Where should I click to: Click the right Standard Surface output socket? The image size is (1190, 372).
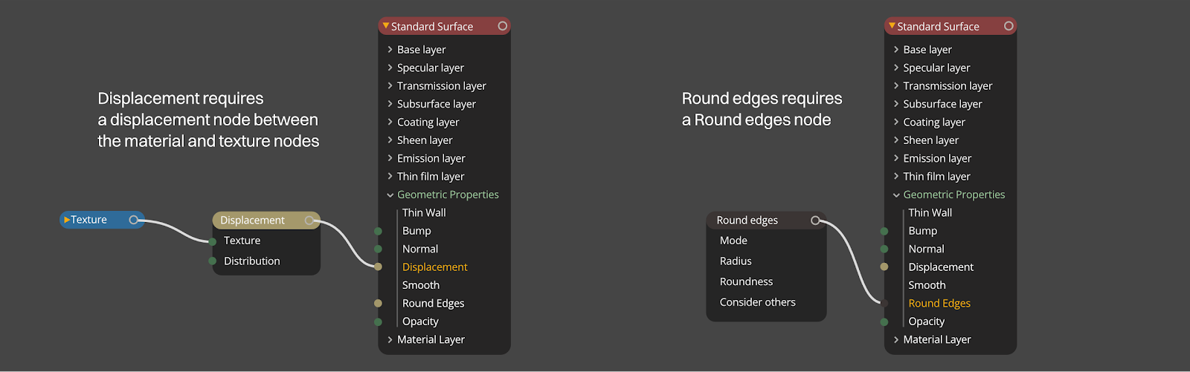click(x=1009, y=26)
